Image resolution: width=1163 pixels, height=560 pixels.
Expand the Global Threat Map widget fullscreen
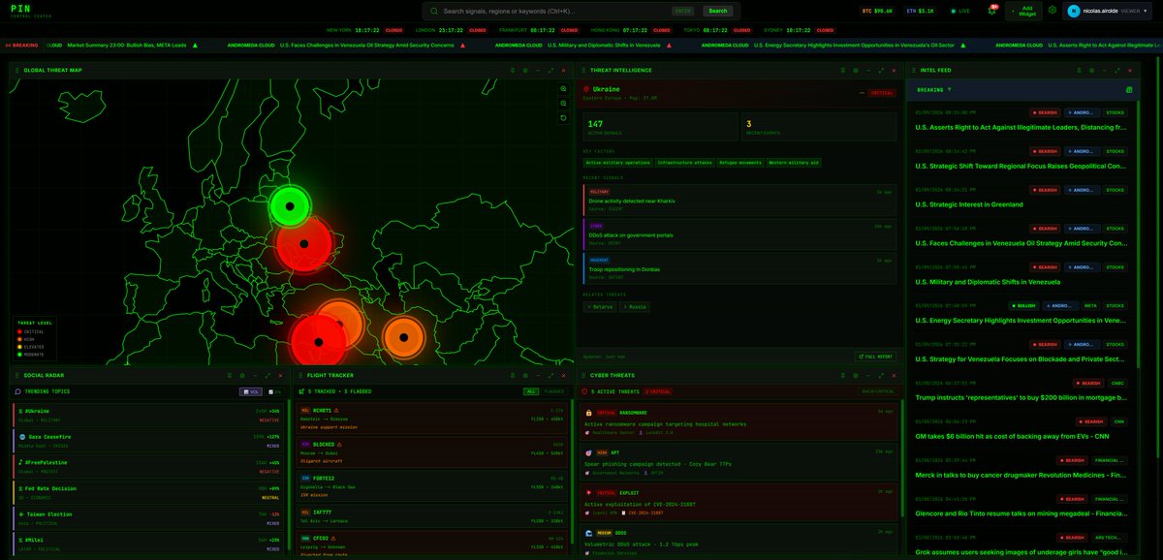point(550,70)
